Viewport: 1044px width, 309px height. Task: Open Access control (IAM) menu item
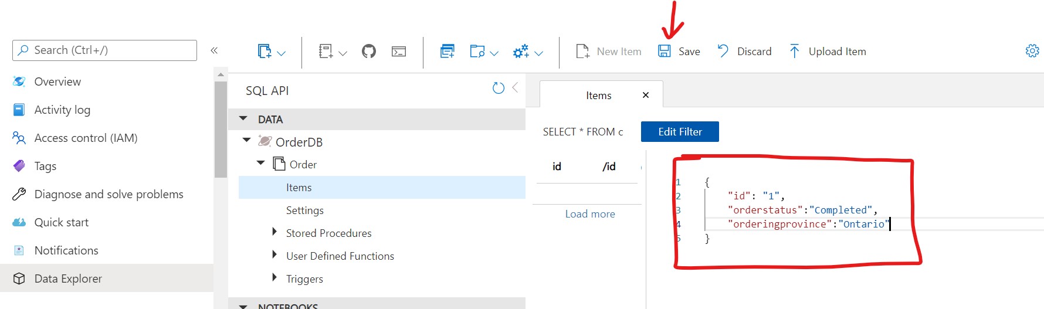tap(86, 138)
